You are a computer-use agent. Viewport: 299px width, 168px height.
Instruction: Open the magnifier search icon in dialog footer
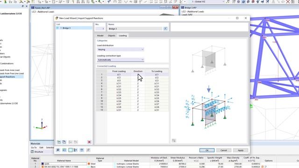pyautogui.click(x=58, y=150)
